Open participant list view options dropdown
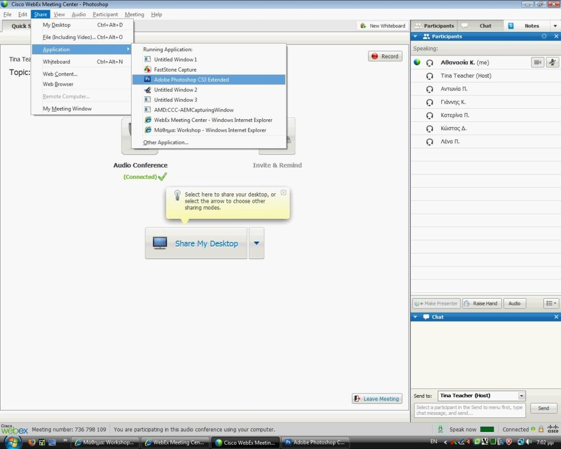 click(551, 303)
